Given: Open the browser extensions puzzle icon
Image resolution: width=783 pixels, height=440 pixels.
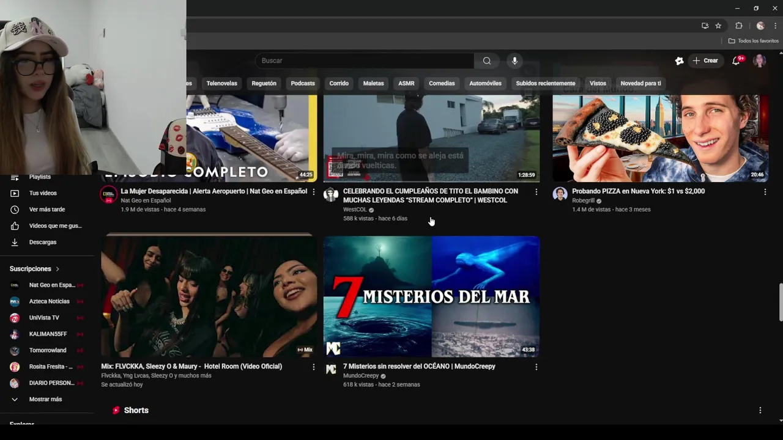Looking at the screenshot, I should [739, 26].
